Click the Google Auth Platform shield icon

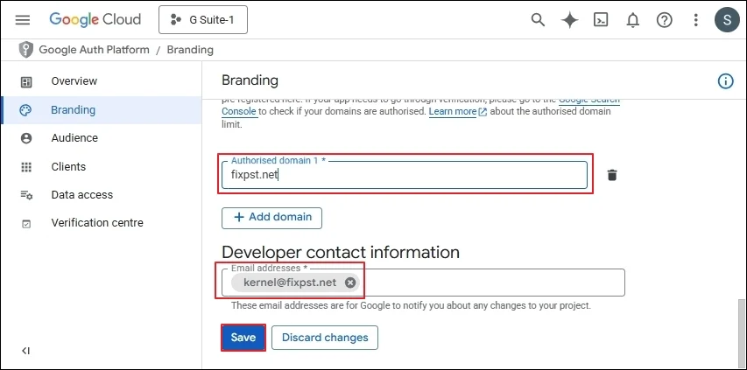coord(25,50)
